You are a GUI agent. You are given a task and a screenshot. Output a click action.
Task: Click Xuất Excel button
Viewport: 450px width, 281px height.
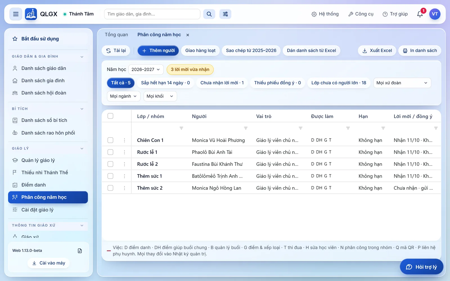pyautogui.click(x=377, y=51)
